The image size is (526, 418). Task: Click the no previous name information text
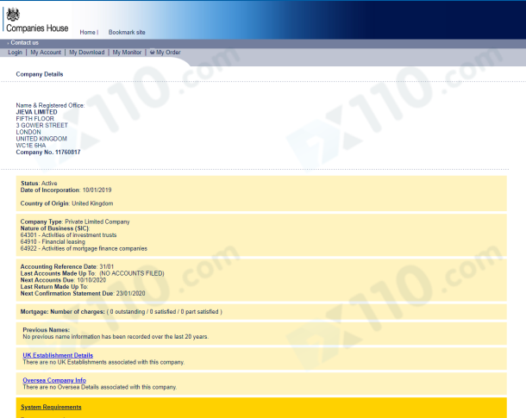[x=116, y=336]
